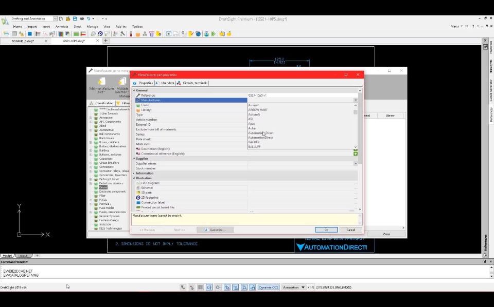The height and width of the screenshot is (307, 494).
Task: Switch to the NONAME_0.dwg document tab
Action: [x=23, y=41]
